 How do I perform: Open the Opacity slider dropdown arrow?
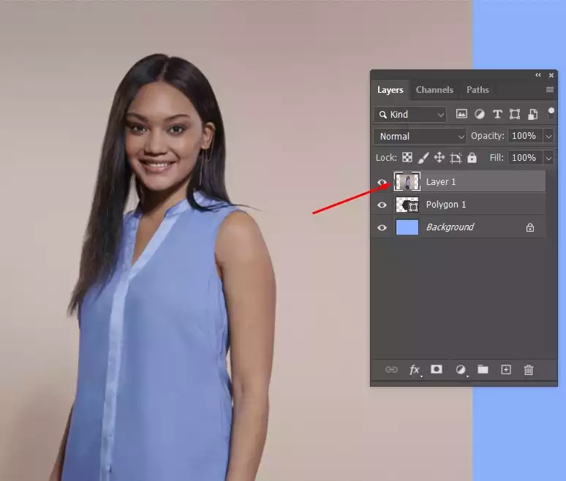tap(548, 137)
